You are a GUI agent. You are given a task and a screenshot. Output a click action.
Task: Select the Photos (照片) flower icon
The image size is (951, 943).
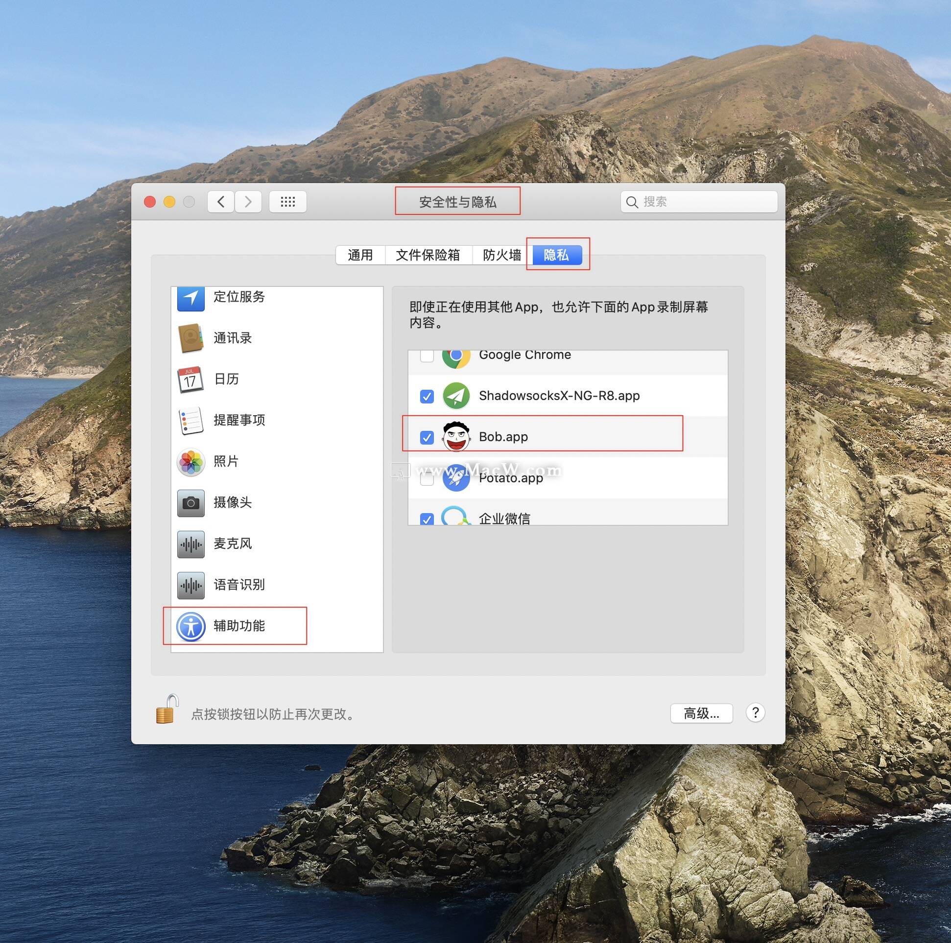190,462
